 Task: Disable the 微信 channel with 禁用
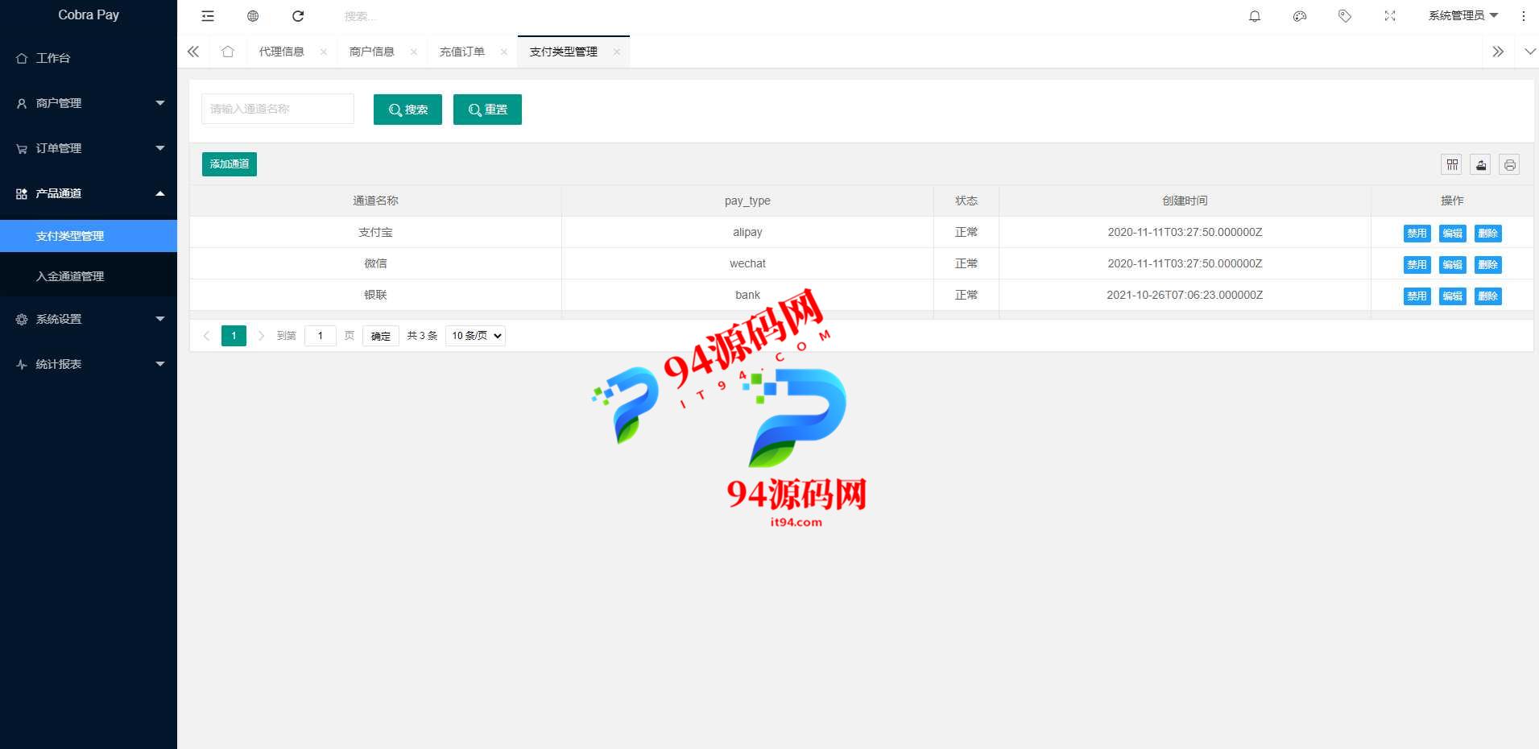(1417, 265)
